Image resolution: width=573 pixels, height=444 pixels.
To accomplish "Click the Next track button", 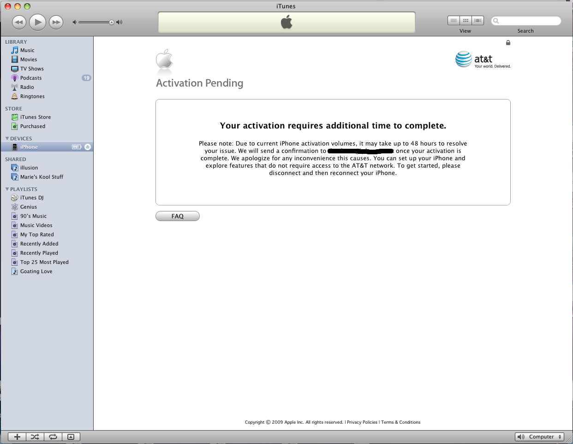I will pyautogui.click(x=56, y=22).
